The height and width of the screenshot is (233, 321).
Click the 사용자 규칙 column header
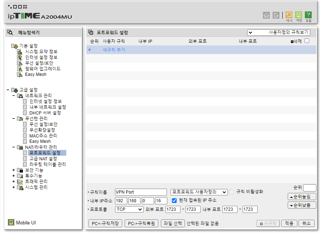[x=114, y=41]
